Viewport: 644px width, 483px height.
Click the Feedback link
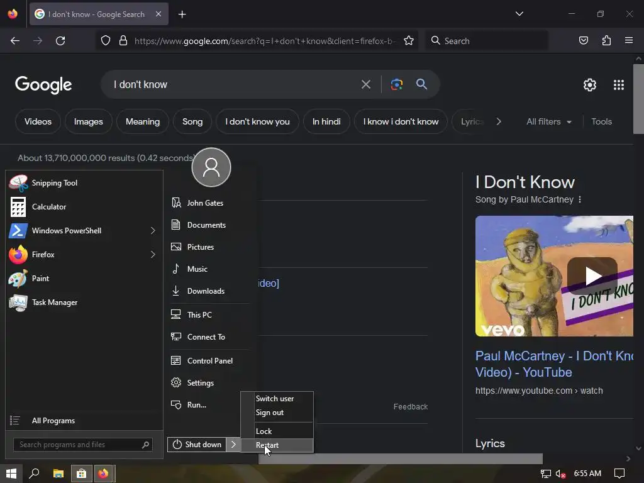410,407
